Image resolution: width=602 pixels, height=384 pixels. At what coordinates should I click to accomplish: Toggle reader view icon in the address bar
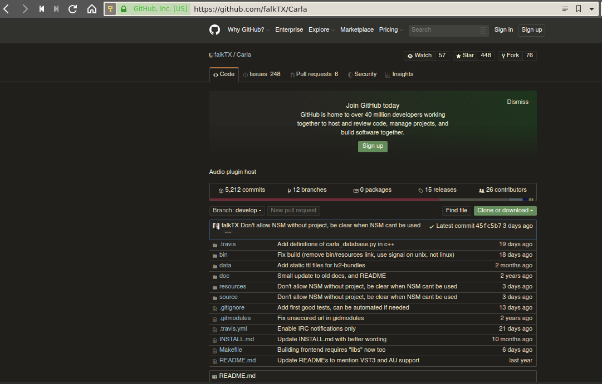pos(565,9)
